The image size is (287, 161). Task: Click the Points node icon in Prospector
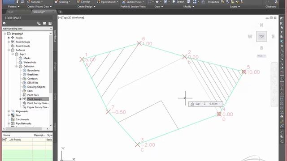13,38
